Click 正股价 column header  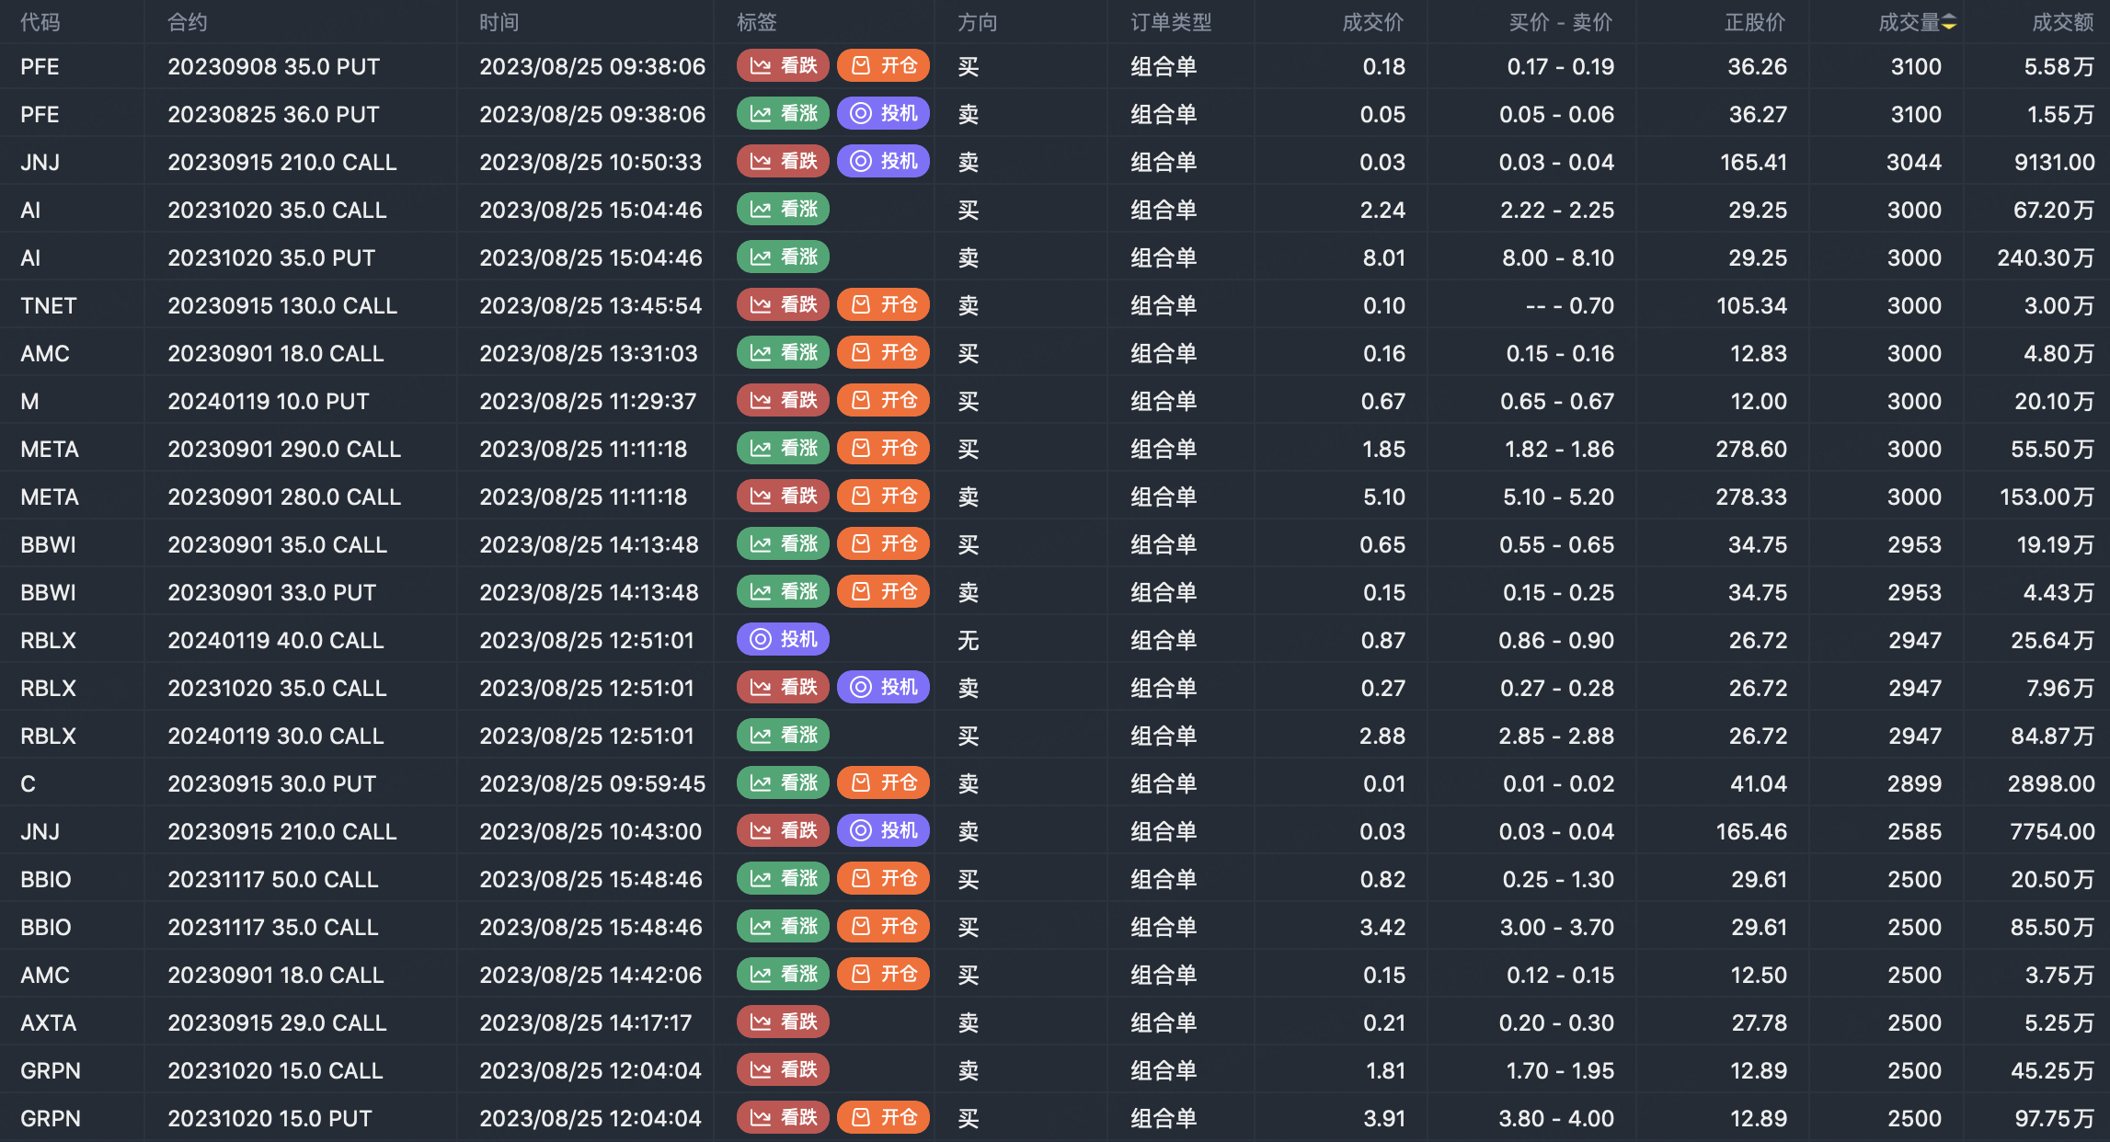click(x=1754, y=22)
